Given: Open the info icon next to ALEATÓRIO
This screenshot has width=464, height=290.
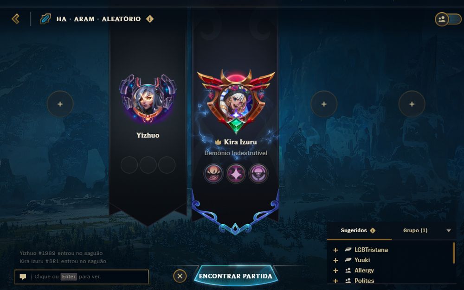Looking at the screenshot, I should [x=150, y=19].
